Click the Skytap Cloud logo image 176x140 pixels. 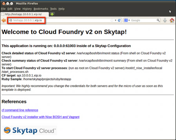point(29,130)
